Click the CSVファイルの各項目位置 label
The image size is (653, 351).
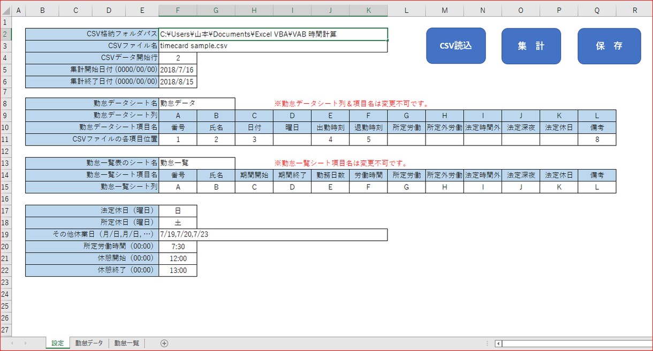(x=92, y=139)
